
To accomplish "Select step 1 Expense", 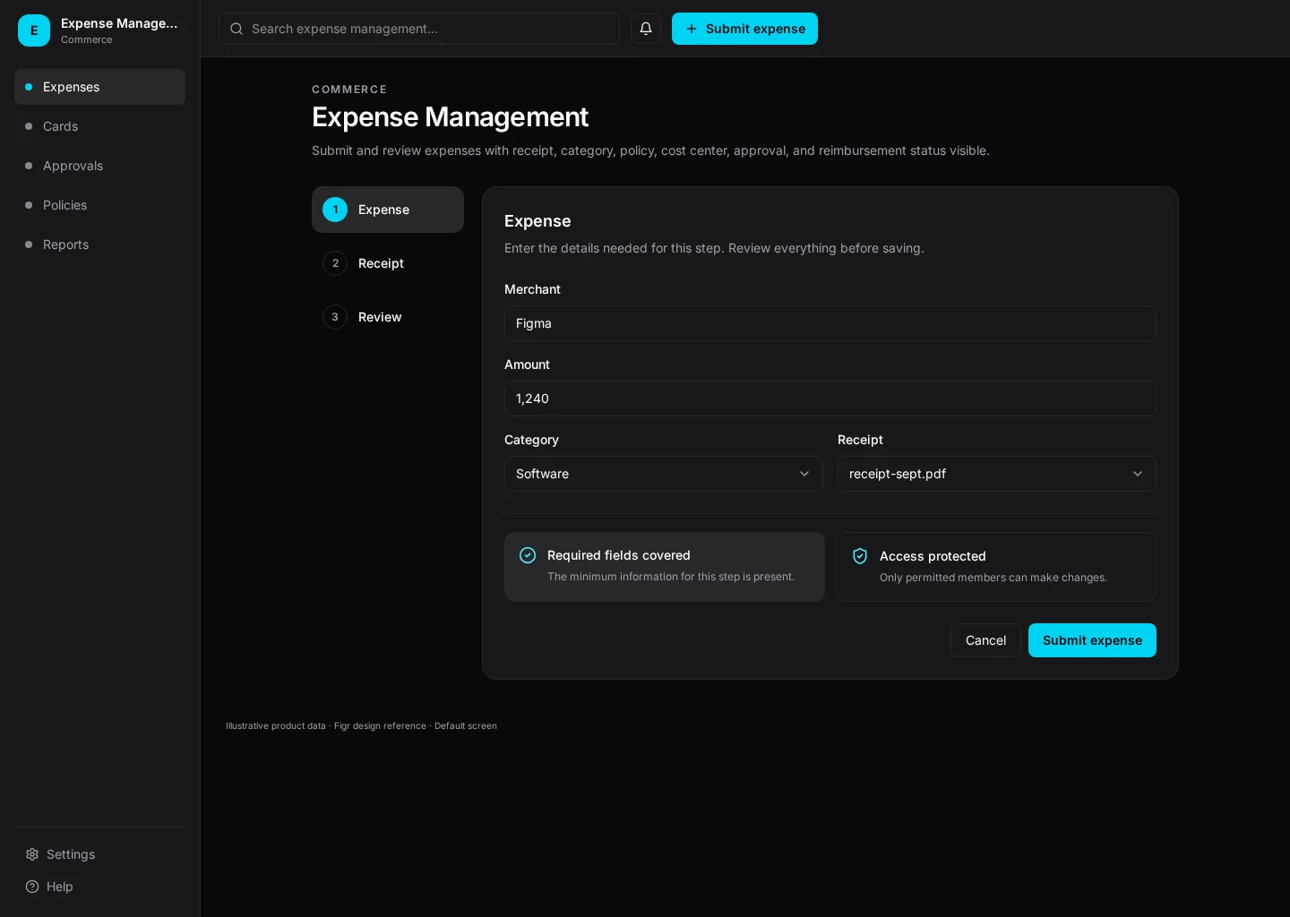I will point(388,210).
